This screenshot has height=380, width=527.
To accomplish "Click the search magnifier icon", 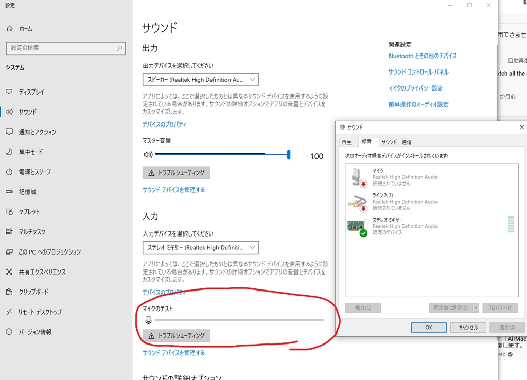I will (x=119, y=48).
